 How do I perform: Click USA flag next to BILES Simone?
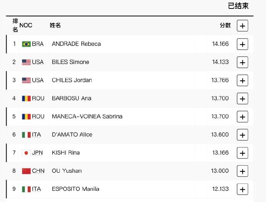click(x=26, y=62)
